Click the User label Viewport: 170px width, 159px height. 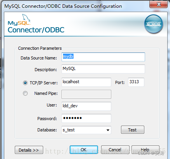coord(52,105)
